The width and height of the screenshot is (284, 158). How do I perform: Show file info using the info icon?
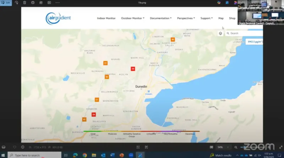(x=23, y=147)
